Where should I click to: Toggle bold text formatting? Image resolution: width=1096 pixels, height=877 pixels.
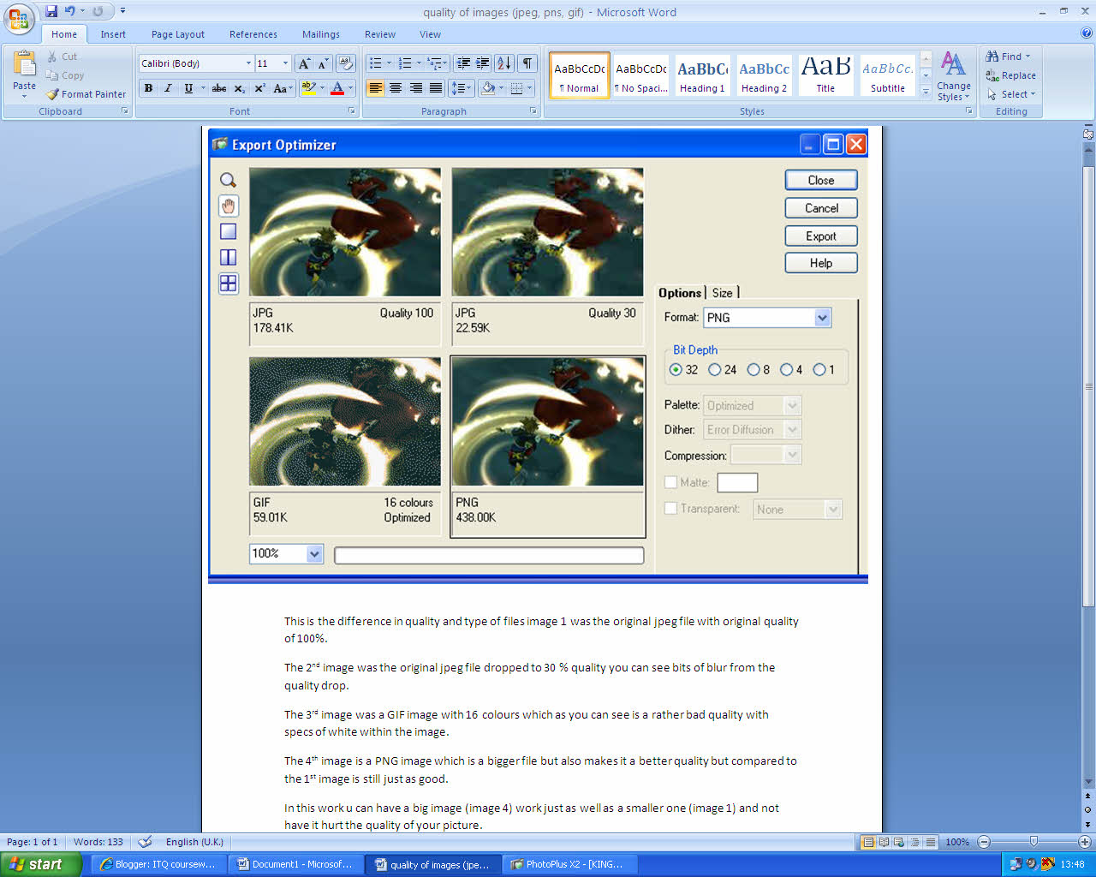pyautogui.click(x=147, y=87)
